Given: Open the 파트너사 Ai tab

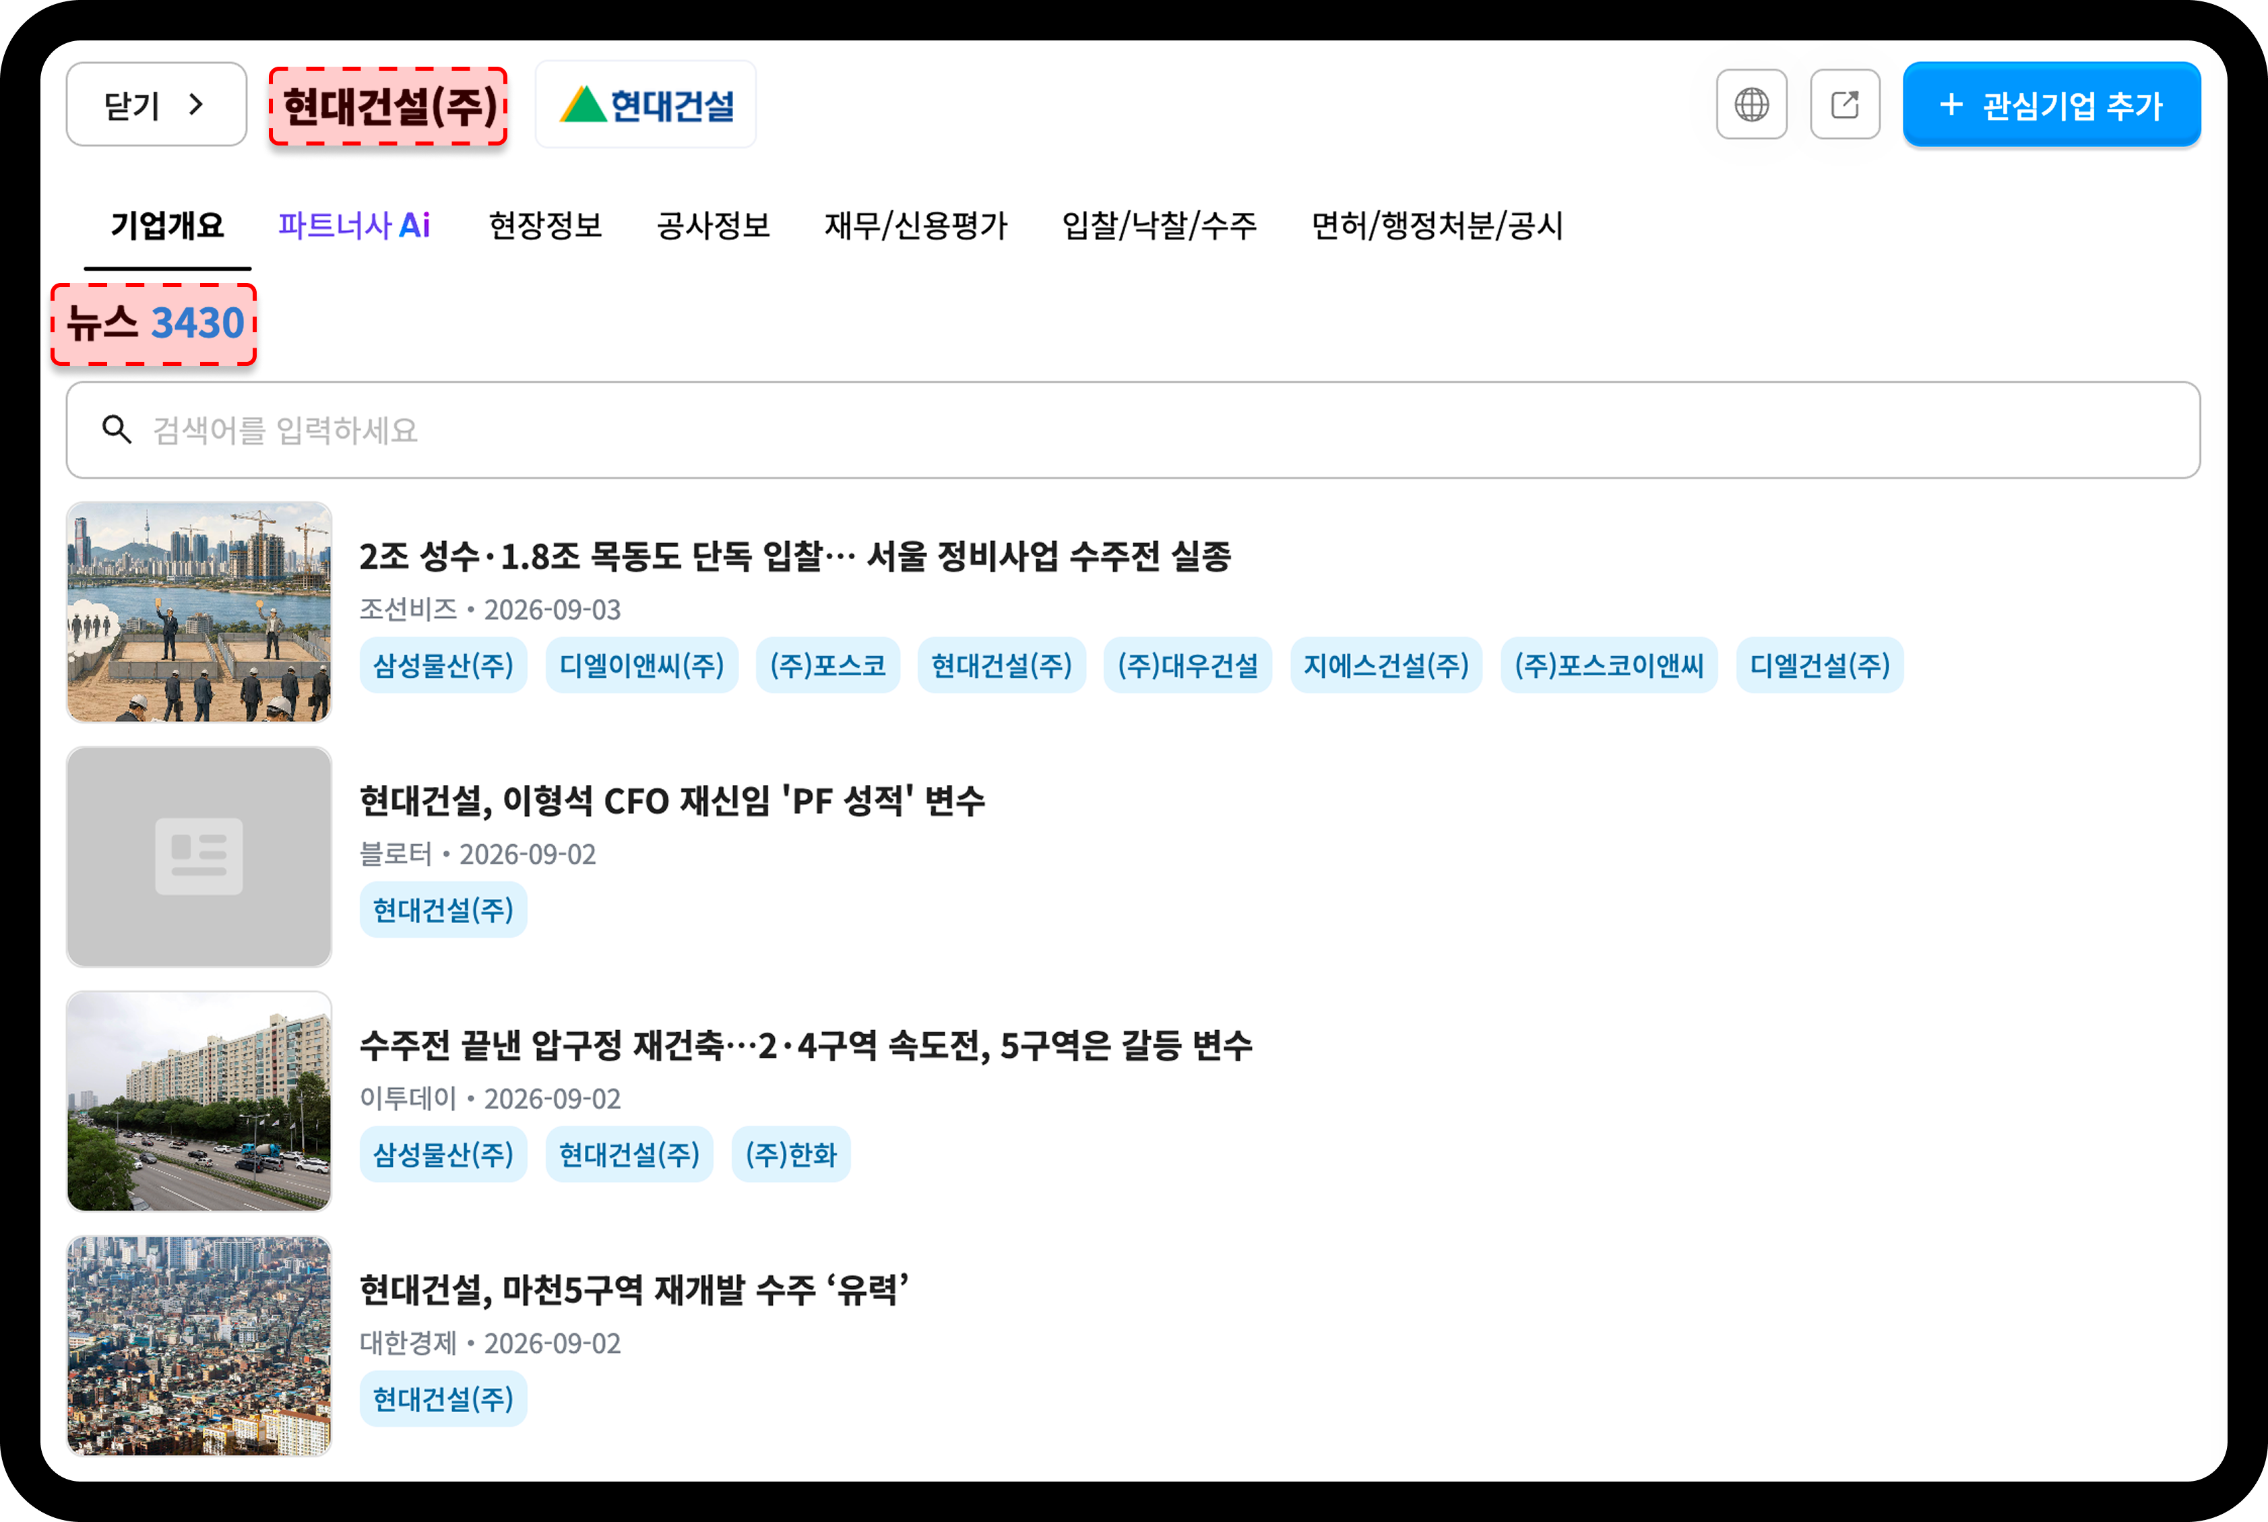Looking at the screenshot, I should coord(354,226).
